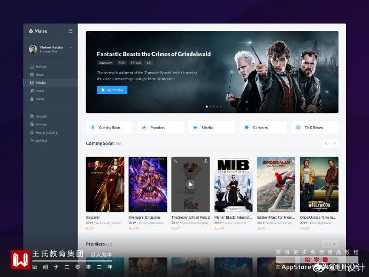Click share icon on Pets 2 poster
Screen dimensions: 369x277
[206, 160]
